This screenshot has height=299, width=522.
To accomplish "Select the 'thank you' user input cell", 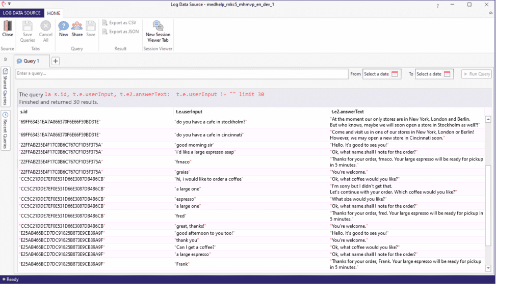I will point(187,240).
